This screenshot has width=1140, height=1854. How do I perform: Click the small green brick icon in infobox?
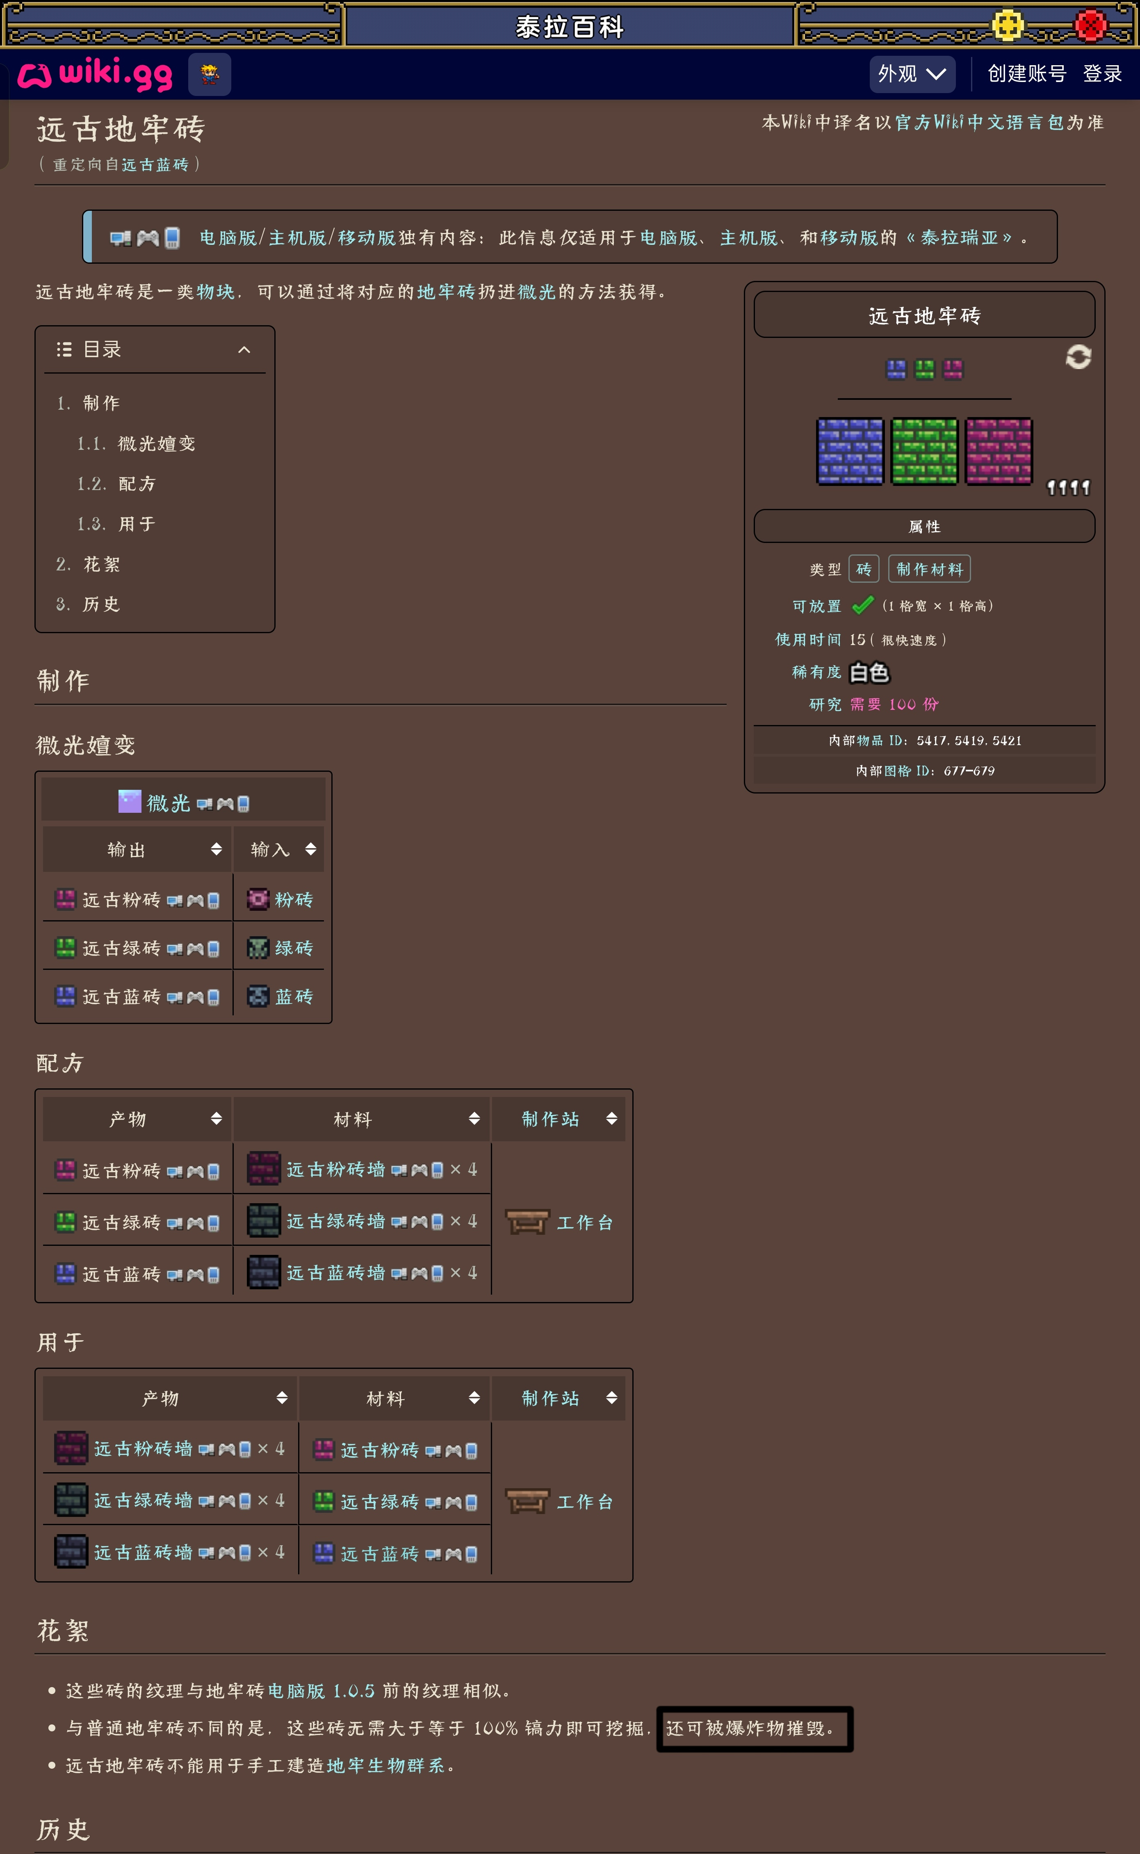(924, 369)
